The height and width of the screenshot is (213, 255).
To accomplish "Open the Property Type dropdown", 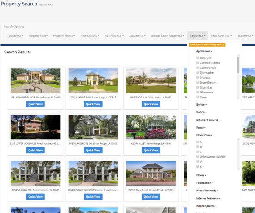I will click(38, 35).
